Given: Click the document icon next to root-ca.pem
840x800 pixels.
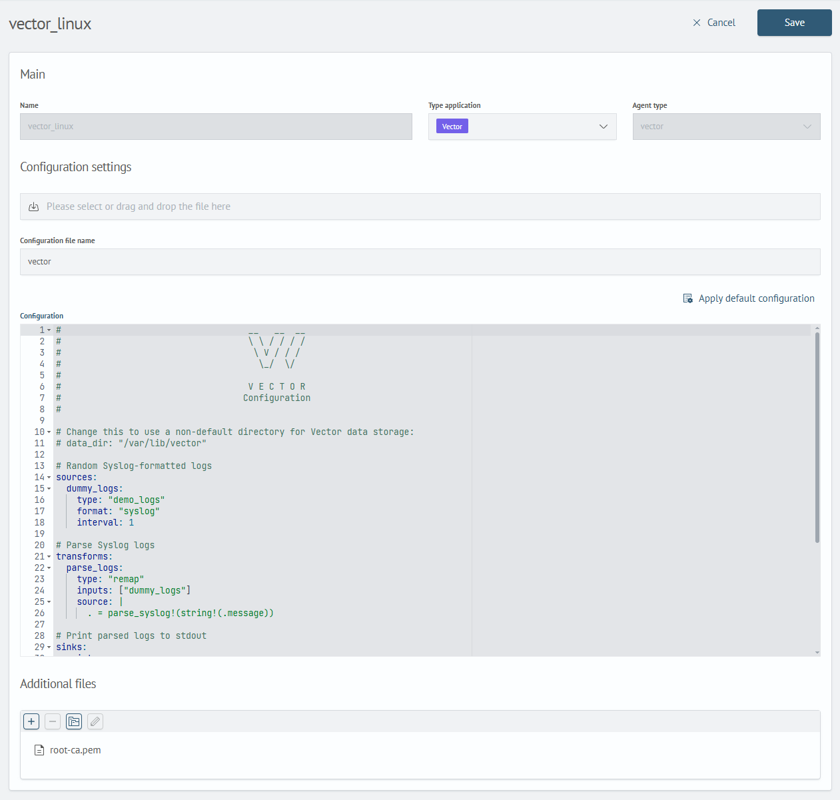Looking at the screenshot, I should [39, 750].
